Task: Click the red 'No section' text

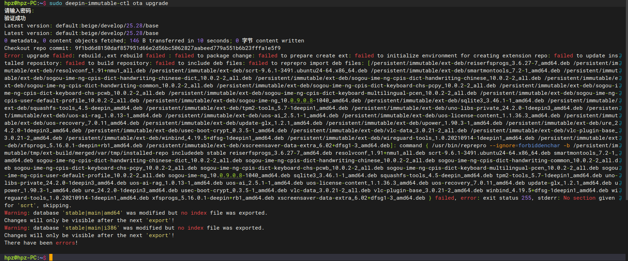Action: click(x=579, y=198)
